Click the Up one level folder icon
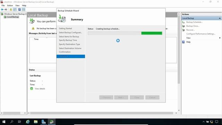This screenshot has width=222, height=125. [11, 9]
